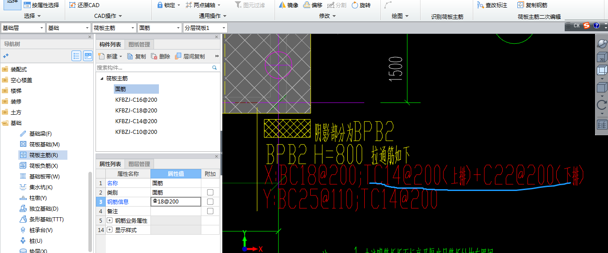Collapse the 筏板主筋 component tree node
Viewport: 608px width, 253px height.
pyautogui.click(x=102, y=79)
